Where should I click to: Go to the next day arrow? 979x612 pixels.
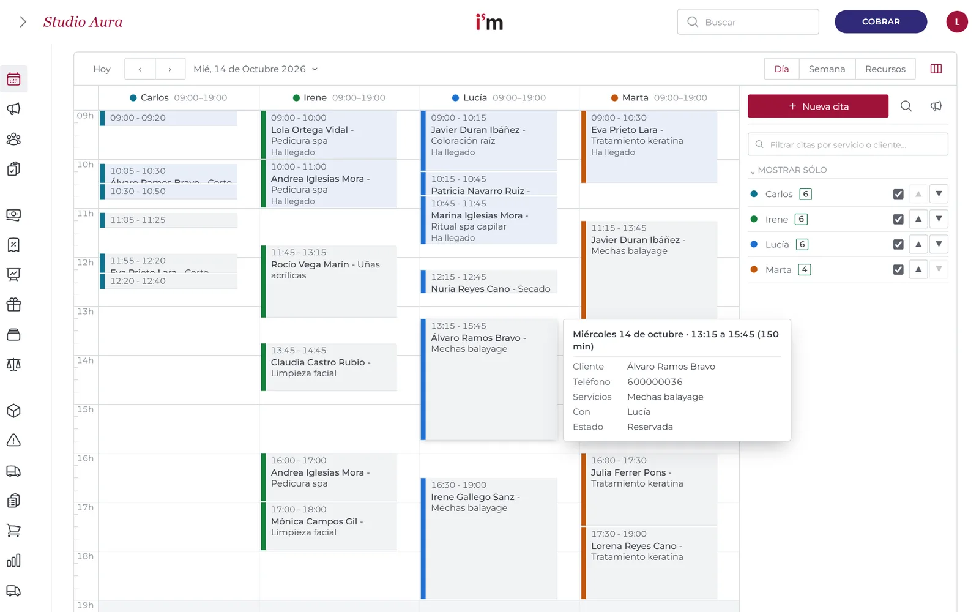click(x=170, y=69)
